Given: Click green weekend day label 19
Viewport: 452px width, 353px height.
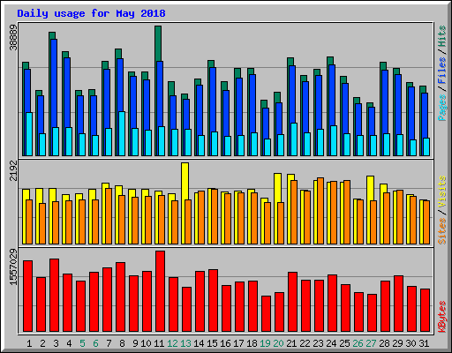Looking at the screenshot, I should coord(265,343).
